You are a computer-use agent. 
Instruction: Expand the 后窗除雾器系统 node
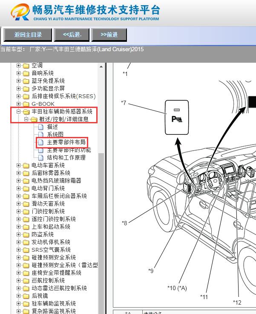tap(18, 173)
